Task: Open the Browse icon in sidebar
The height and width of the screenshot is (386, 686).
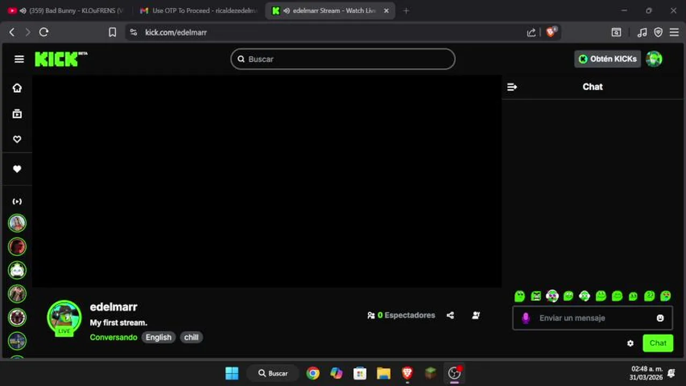Action: pos(17,114)
